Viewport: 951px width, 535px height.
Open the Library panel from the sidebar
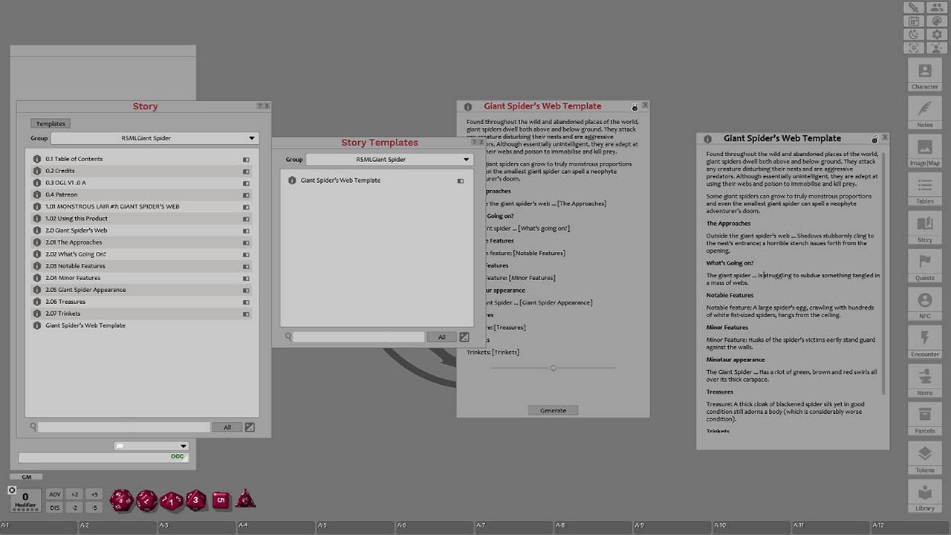924,496
